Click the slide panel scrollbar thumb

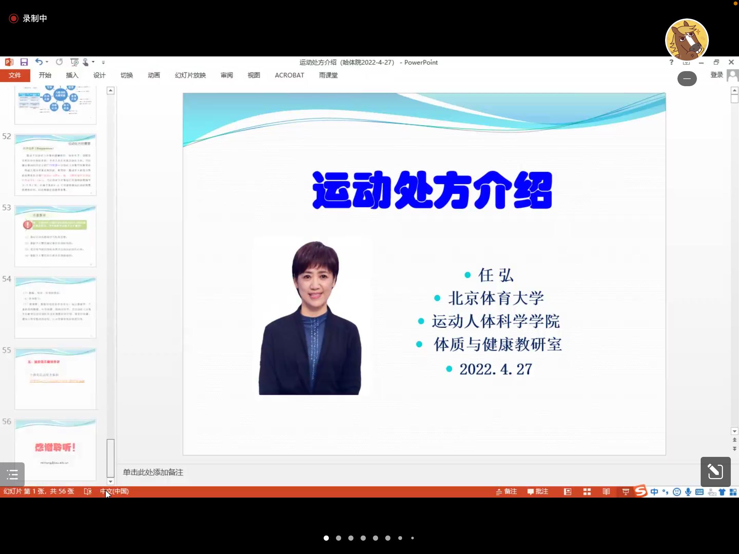click(111, 458)
